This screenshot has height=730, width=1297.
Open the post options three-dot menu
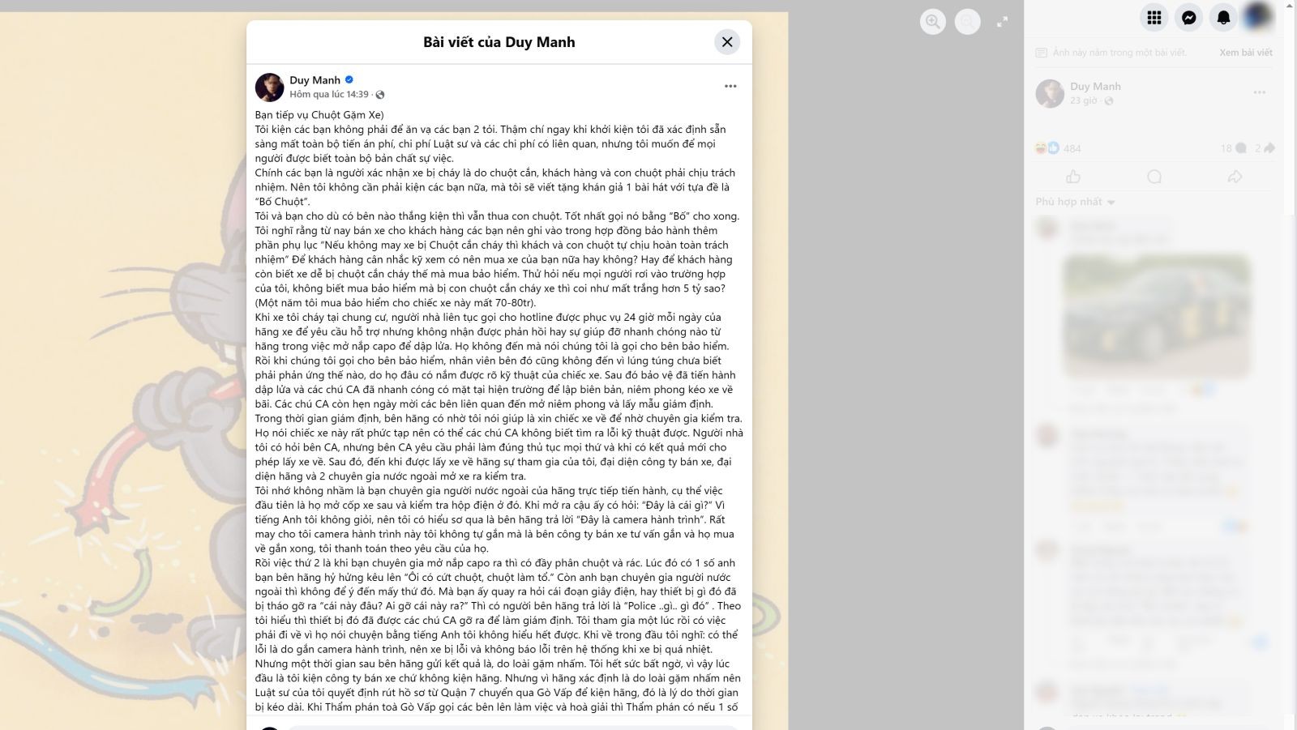730,86
